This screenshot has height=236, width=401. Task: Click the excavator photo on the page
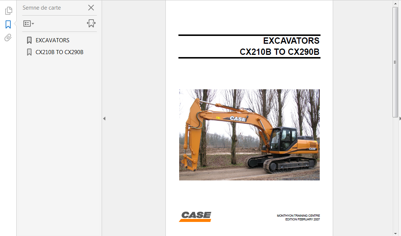249,135
